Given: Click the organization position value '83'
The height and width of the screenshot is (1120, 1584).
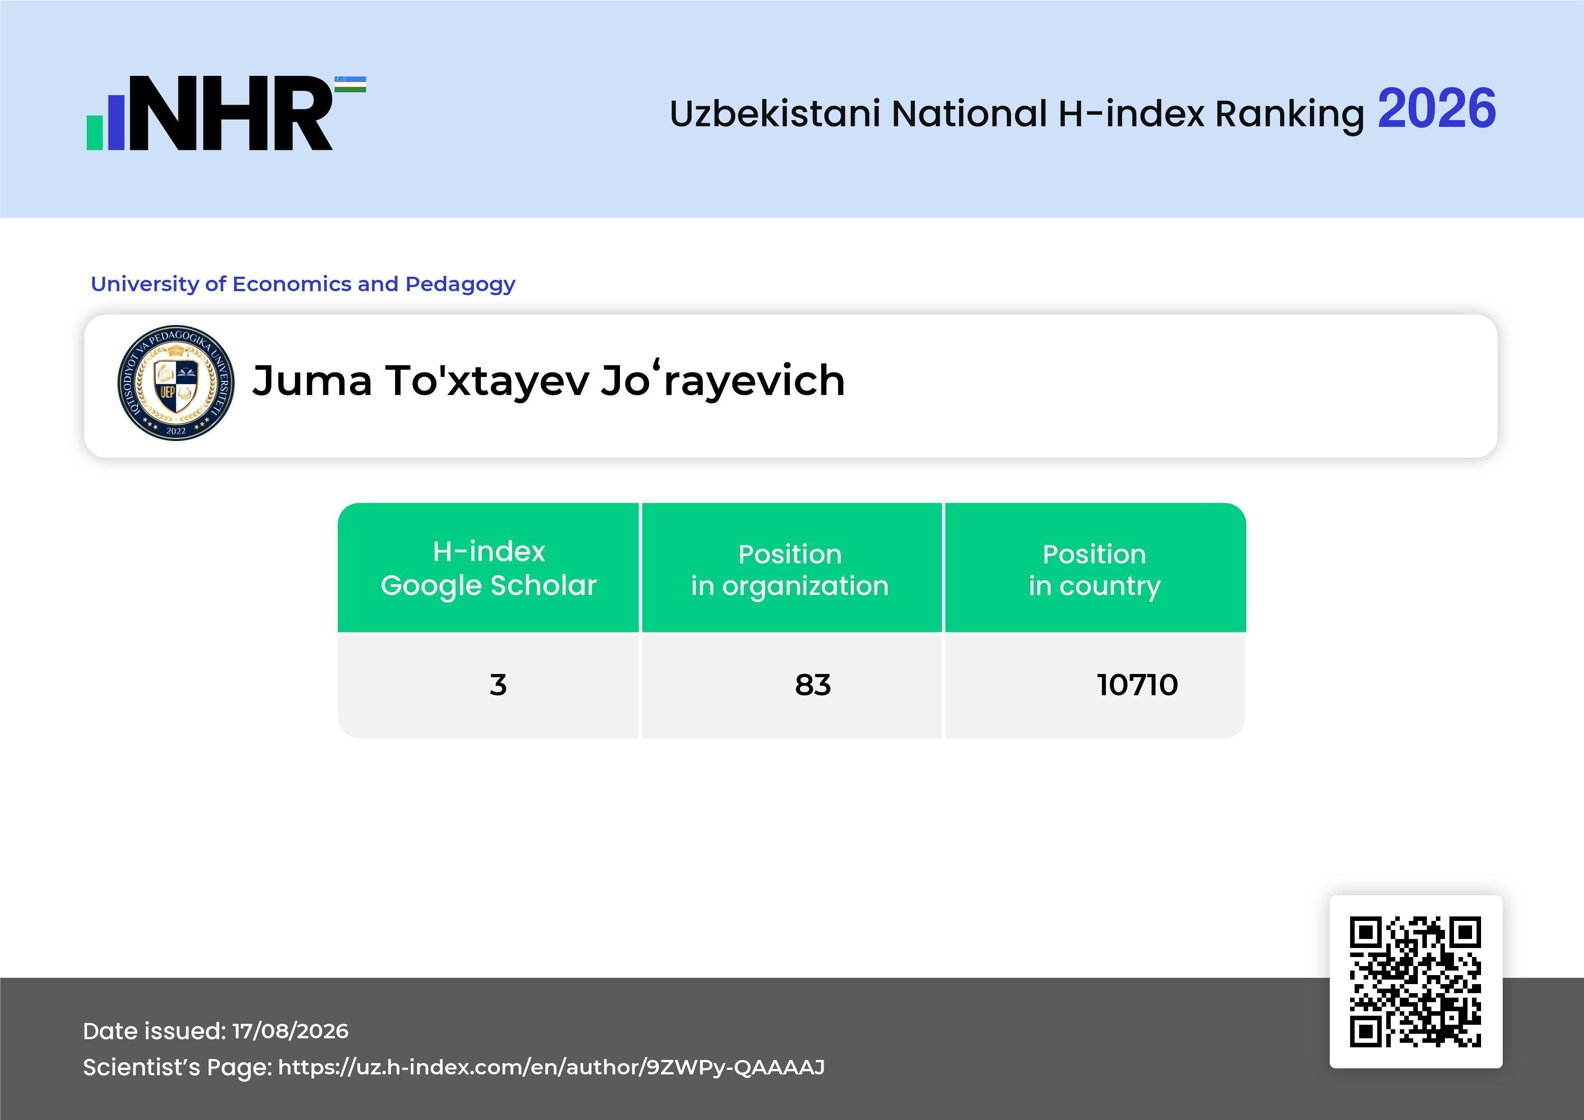Looking at the screenshot, I should (813, 685).
